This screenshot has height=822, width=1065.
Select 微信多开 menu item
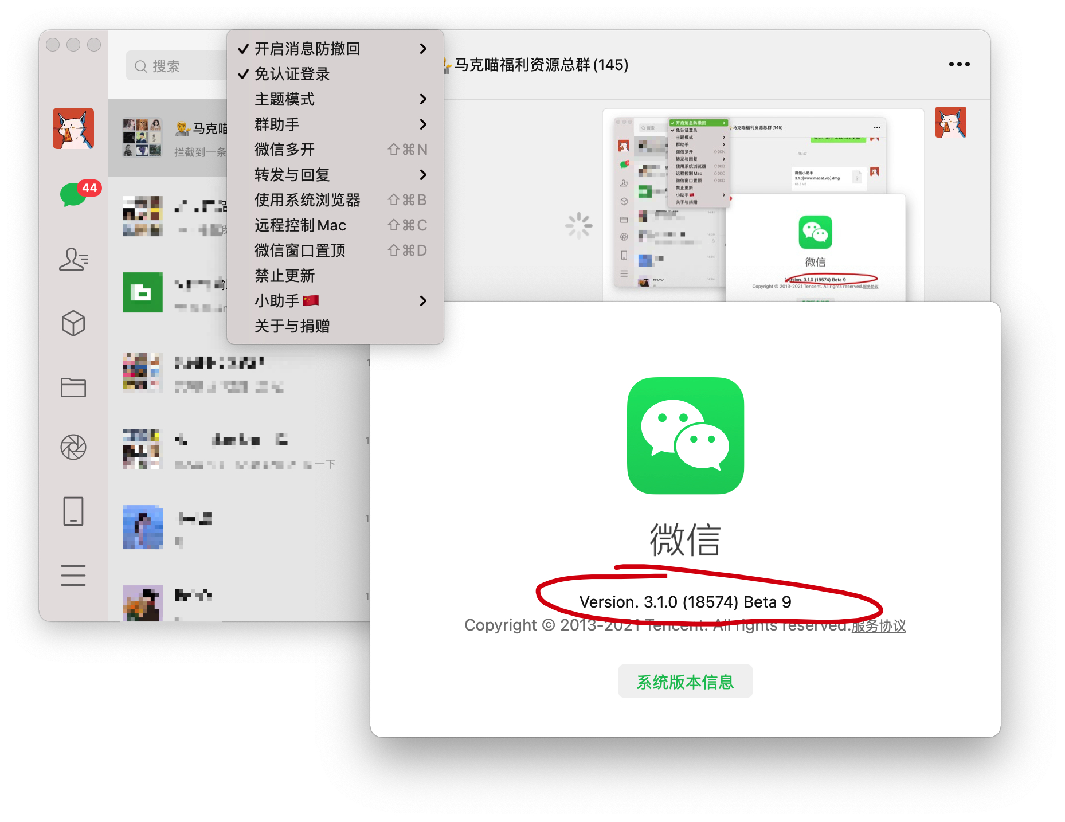tap(285, 150)
